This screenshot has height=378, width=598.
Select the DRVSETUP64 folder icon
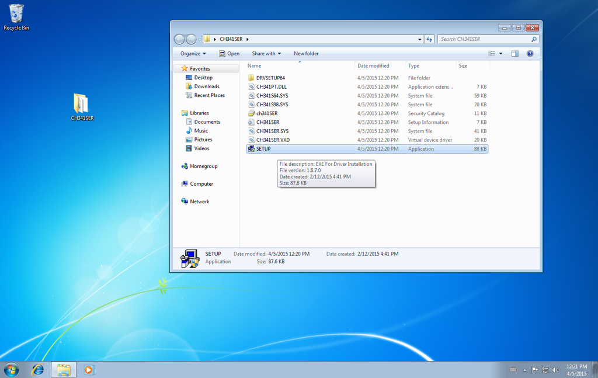(x=251, y=78)
